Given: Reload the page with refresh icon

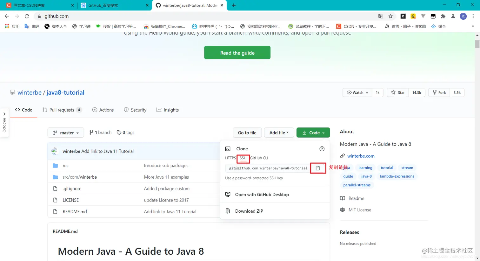Looking at the screenshot, I should coord(27,16).
